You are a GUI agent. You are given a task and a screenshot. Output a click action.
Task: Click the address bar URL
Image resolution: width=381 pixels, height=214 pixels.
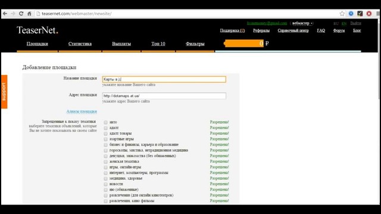77,14
